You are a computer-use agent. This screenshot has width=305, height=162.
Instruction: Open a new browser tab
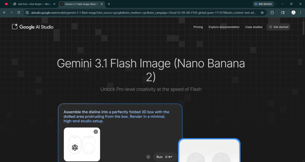(x=109, y=4)
